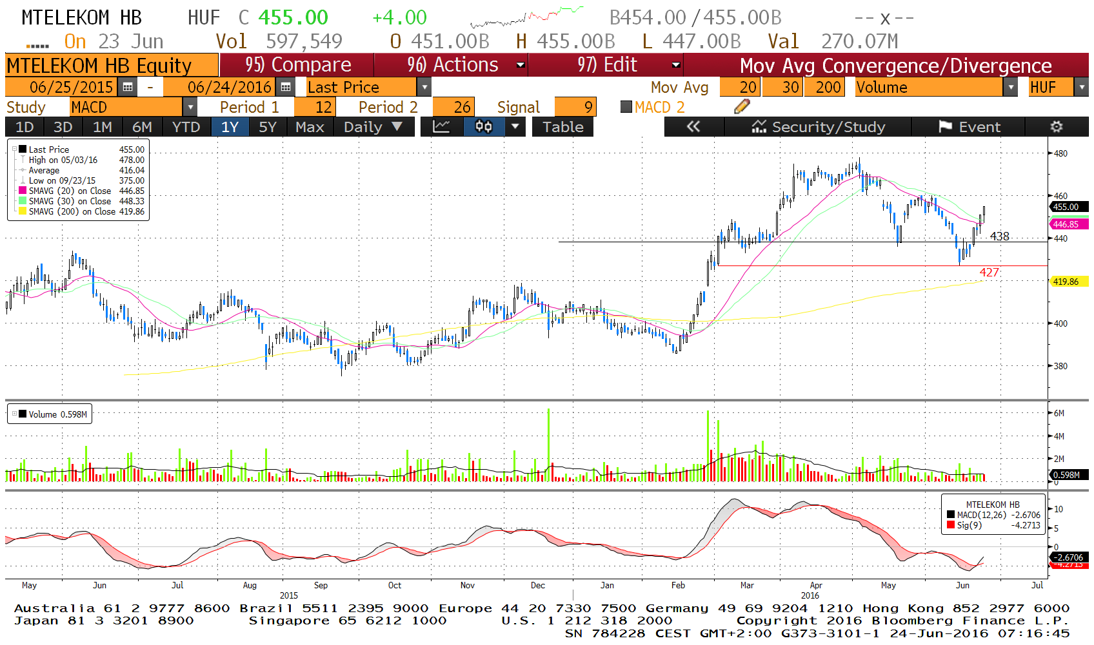Open the end date calendar picker

click(x=286, y=87)
